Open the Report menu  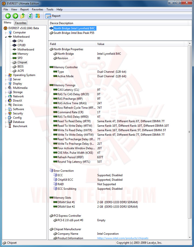coord(25,9)
